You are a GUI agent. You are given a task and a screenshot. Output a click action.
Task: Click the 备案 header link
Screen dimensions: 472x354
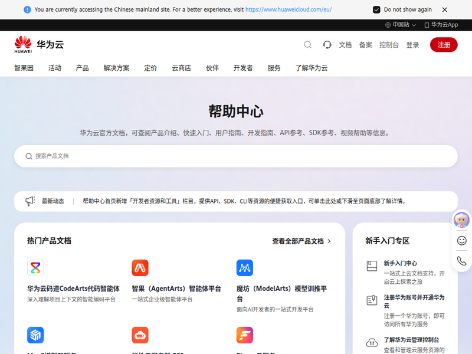(x=365, y=45)
